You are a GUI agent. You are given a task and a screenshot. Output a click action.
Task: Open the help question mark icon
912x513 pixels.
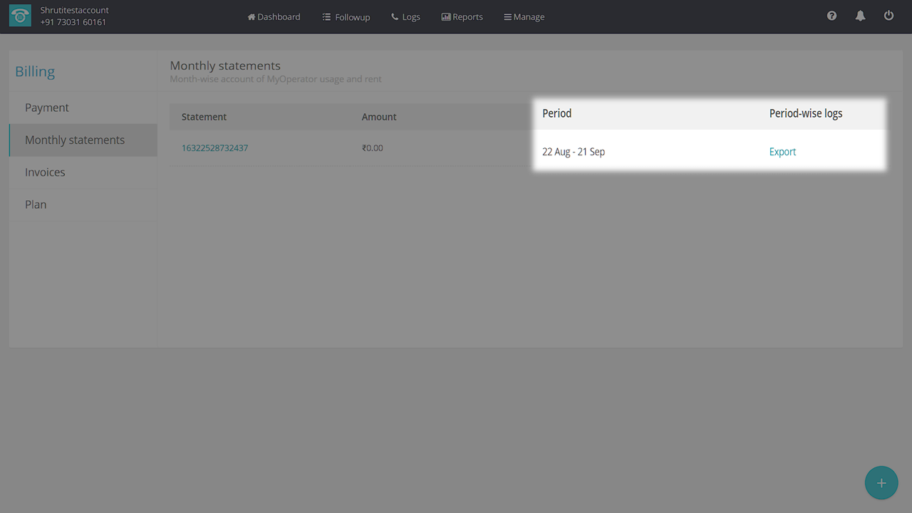[x=831, y=16]
